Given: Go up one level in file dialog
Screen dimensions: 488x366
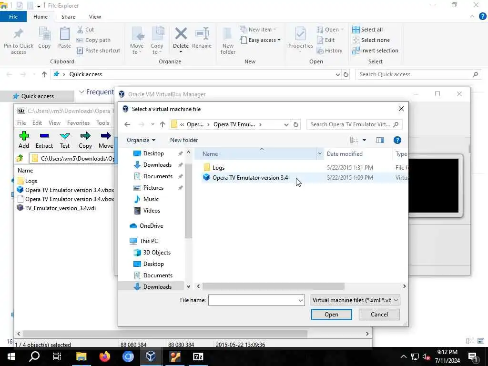Looking at the screenshot, I should click(163, 124).
